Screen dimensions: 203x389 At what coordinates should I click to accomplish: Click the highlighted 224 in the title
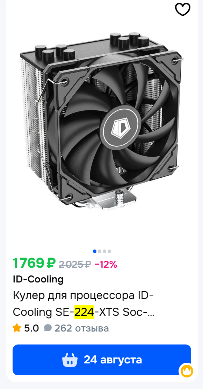click(84, 312)
